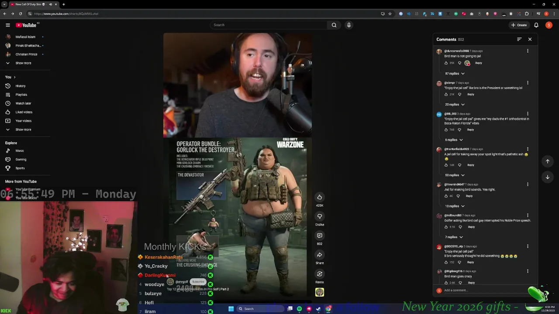Screen dimensions: 559x314
Task: Share the Short
Action: [x=320, y=255]
